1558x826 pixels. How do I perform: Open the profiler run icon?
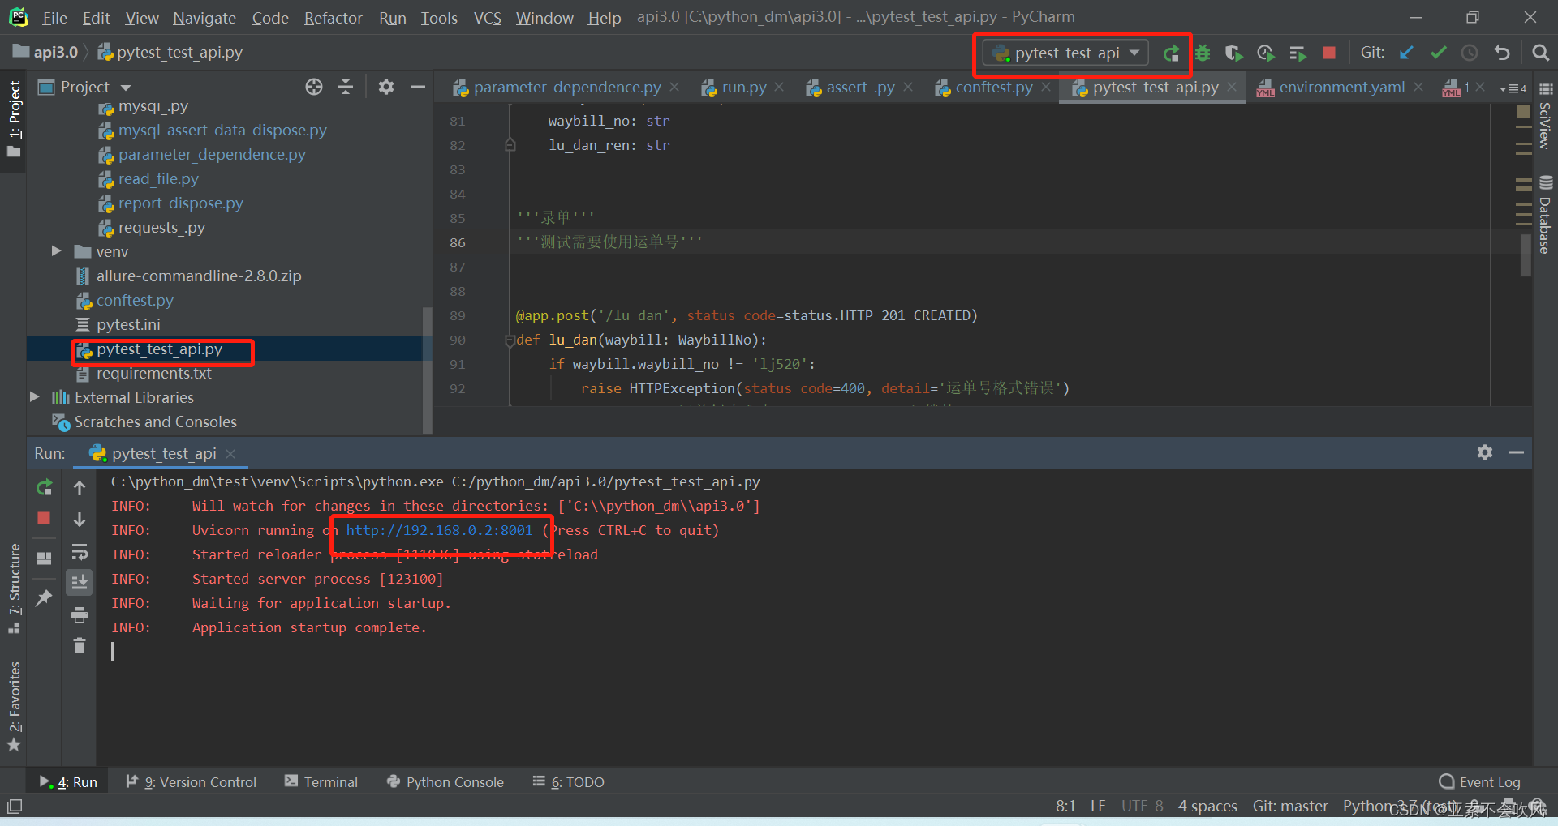(1265, 53)
